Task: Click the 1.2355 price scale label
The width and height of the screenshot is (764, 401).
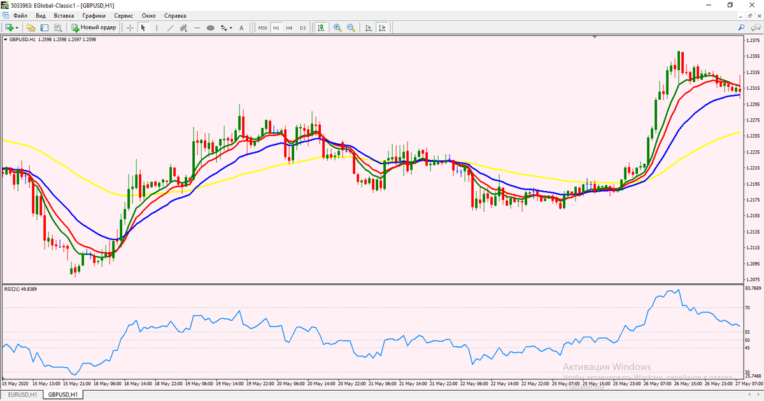Action: (754, 56)
